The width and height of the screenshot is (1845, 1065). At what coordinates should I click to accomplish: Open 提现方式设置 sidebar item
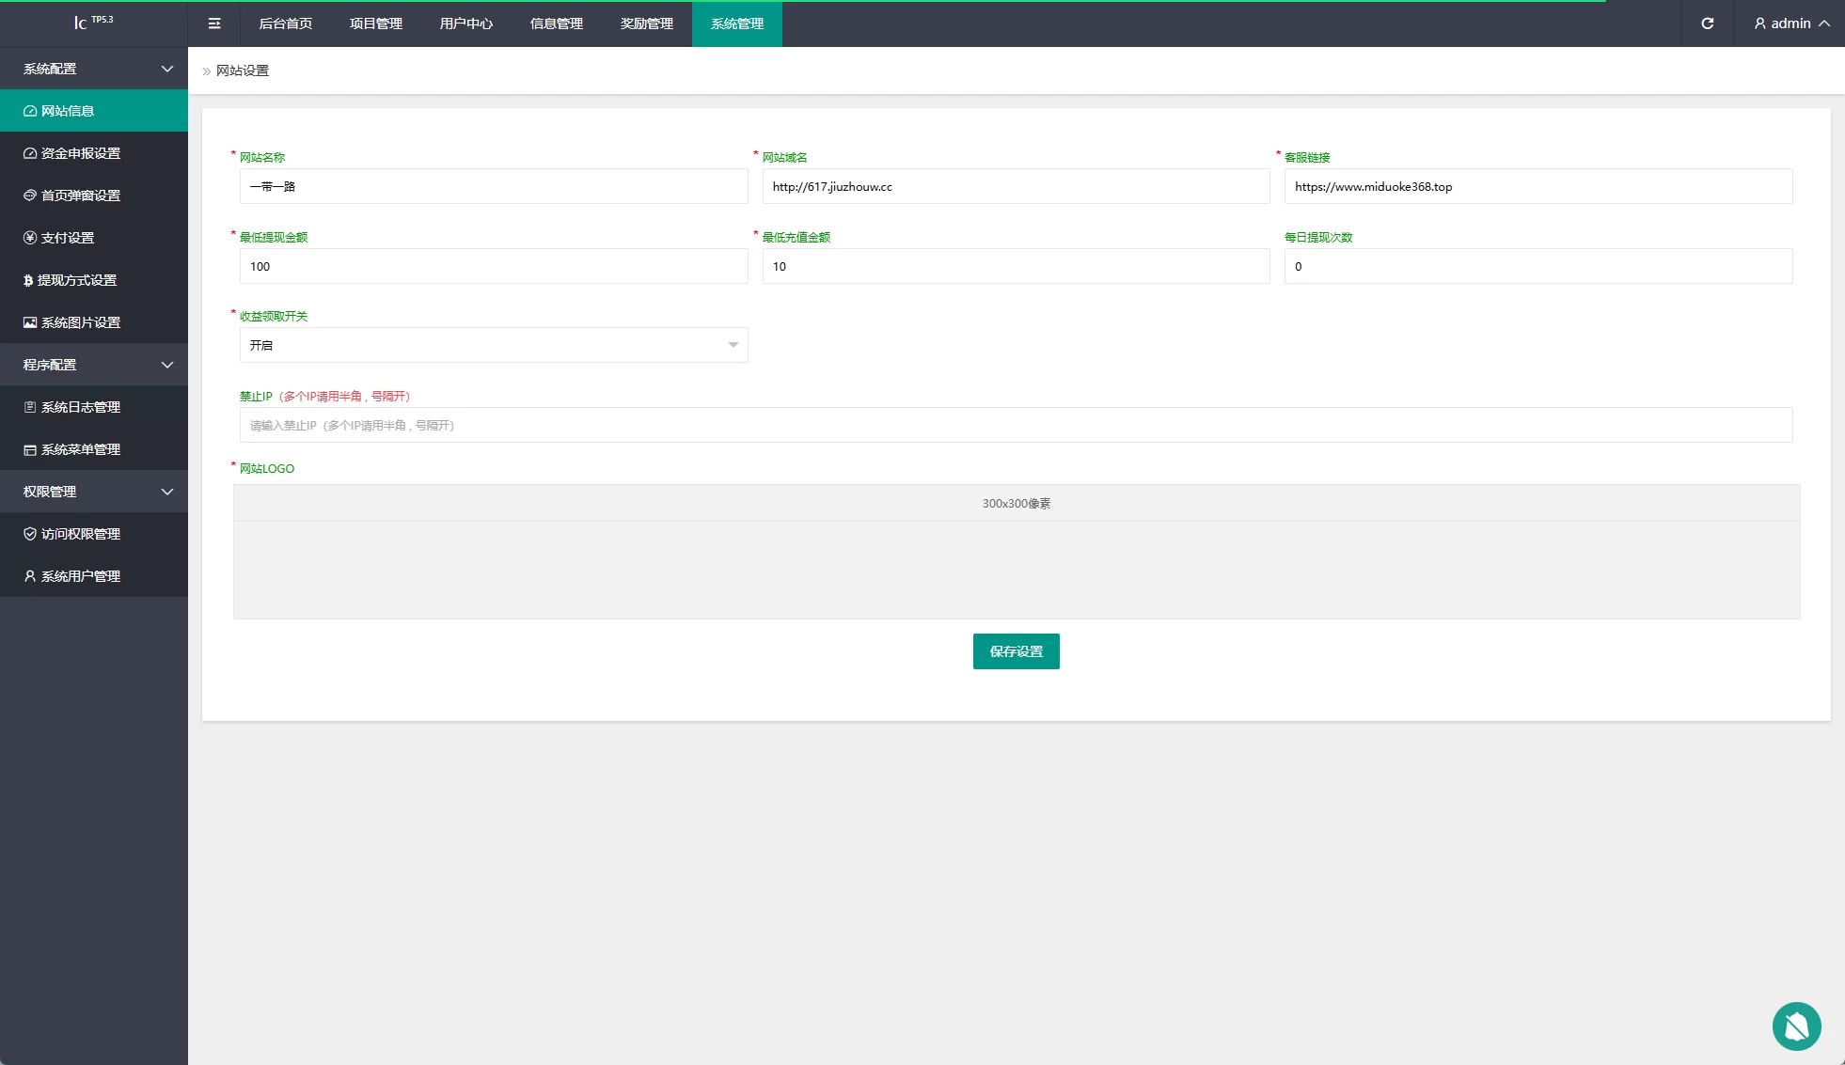click(77, 280)
